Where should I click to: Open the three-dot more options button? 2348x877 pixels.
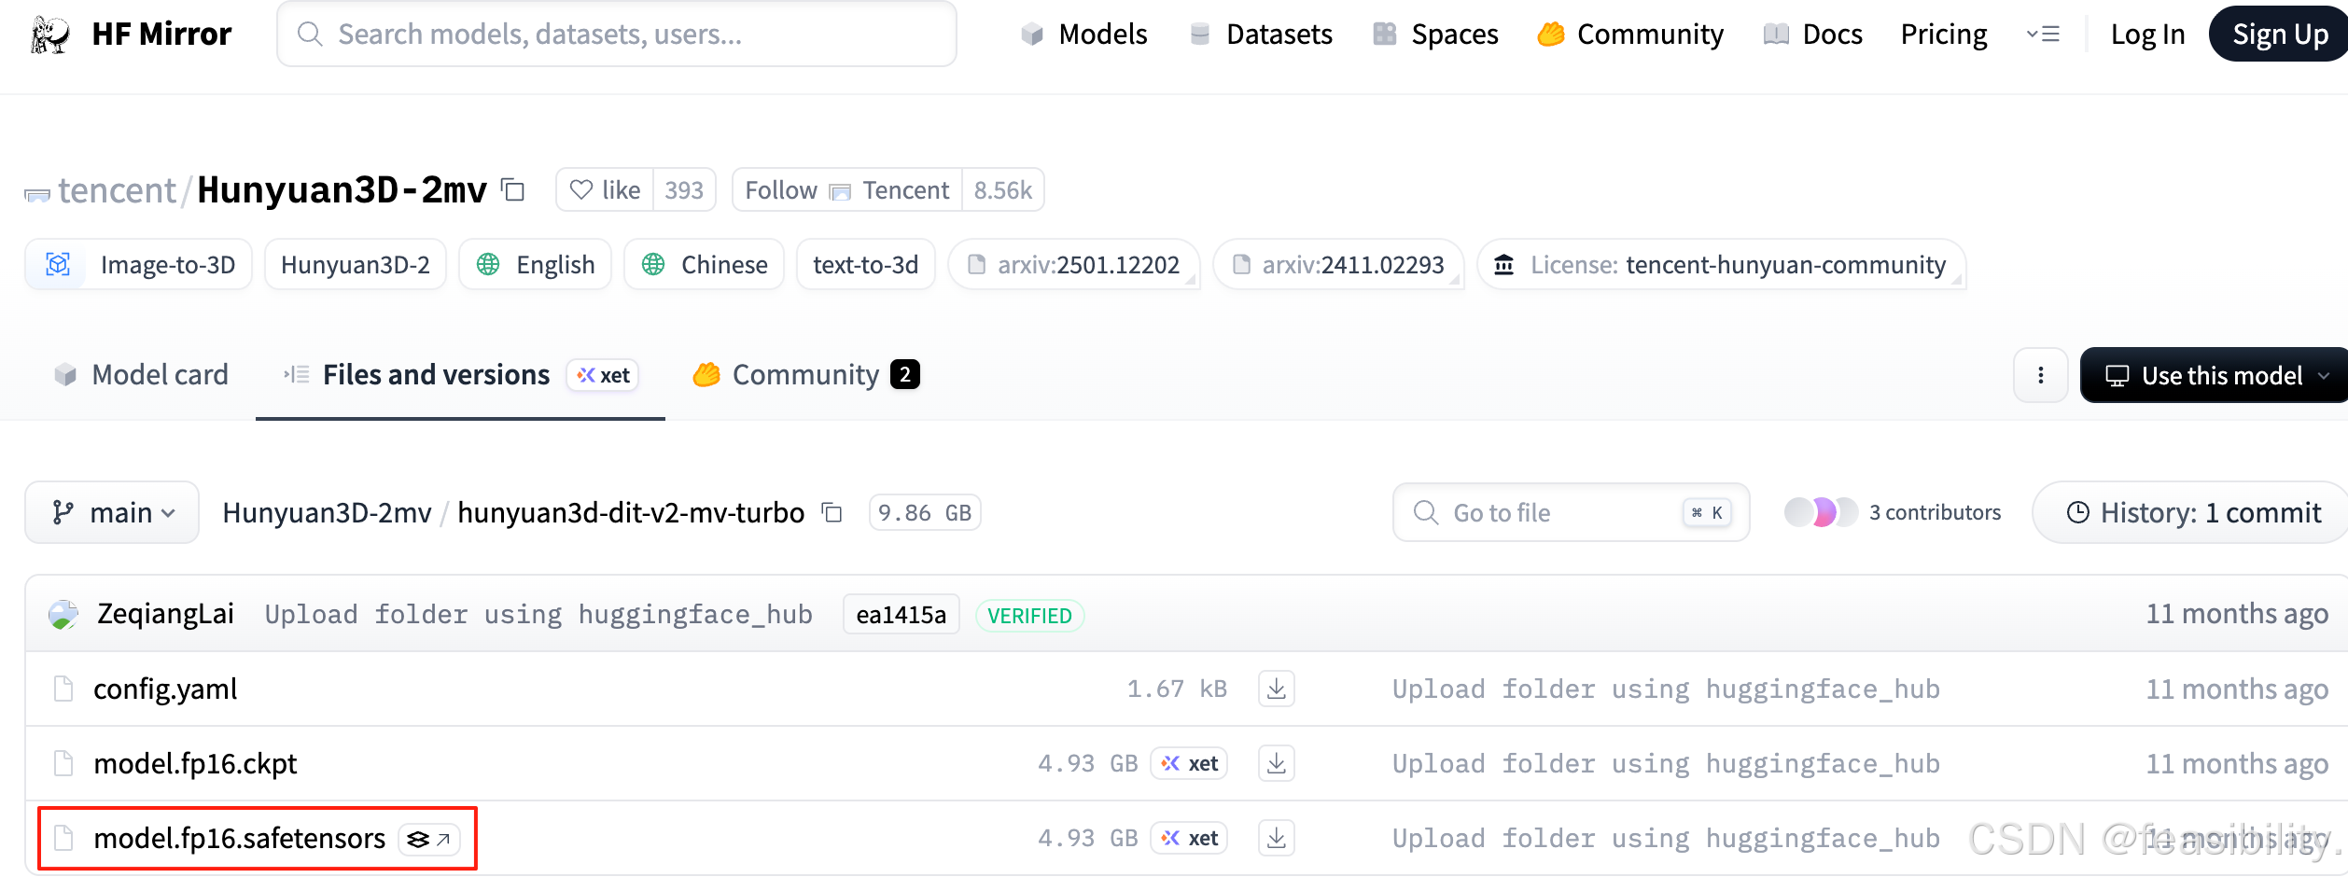[2041, 375]
